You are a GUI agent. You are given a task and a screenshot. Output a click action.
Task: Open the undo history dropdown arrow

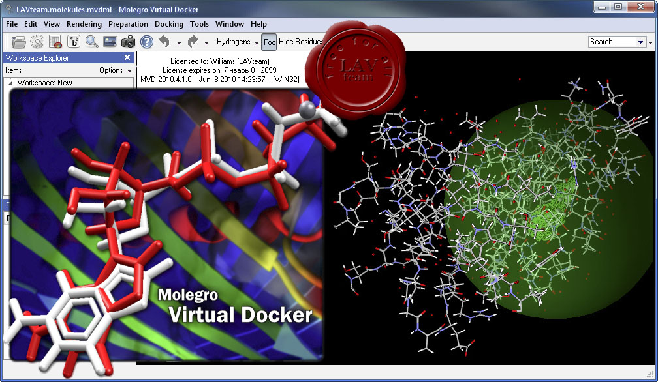(x=179, y=42)
